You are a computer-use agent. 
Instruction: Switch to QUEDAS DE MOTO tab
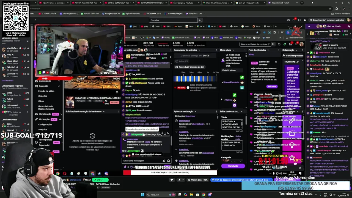pos(119,3)
